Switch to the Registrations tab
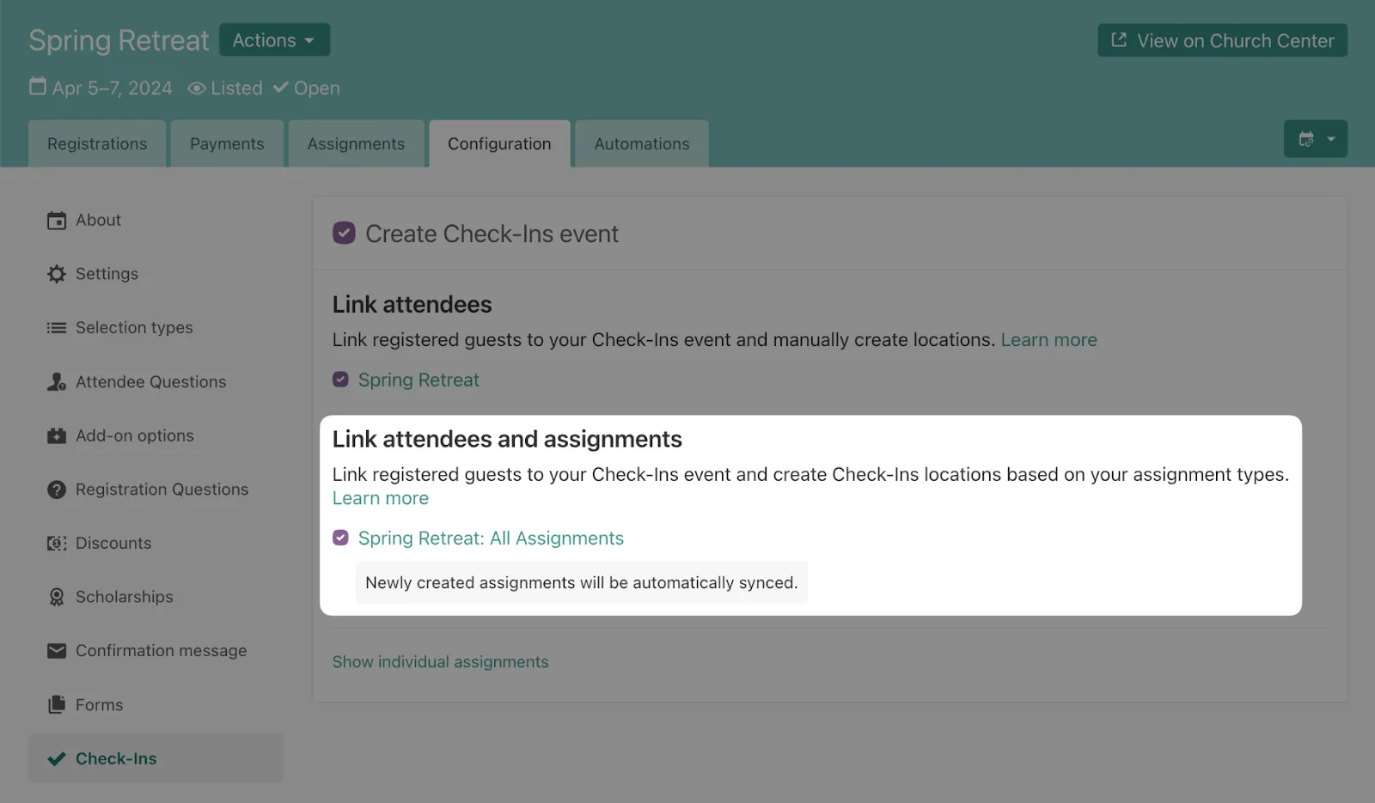This screenshot has width=1375, height=803. point(97,144)
